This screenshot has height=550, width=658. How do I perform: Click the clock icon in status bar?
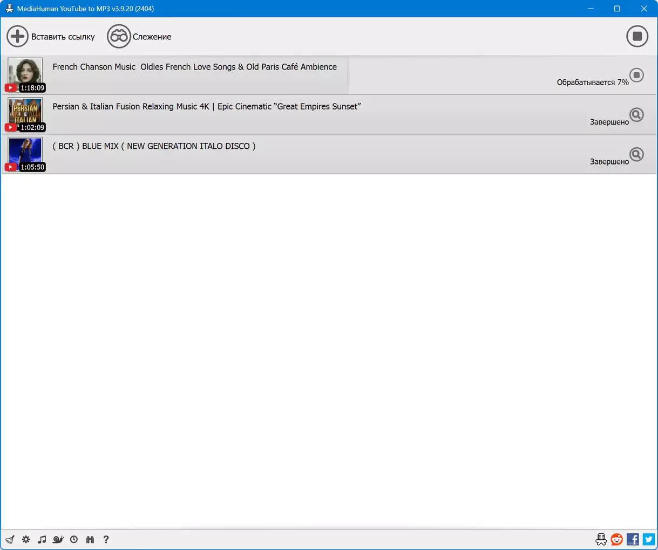[74, 539]
